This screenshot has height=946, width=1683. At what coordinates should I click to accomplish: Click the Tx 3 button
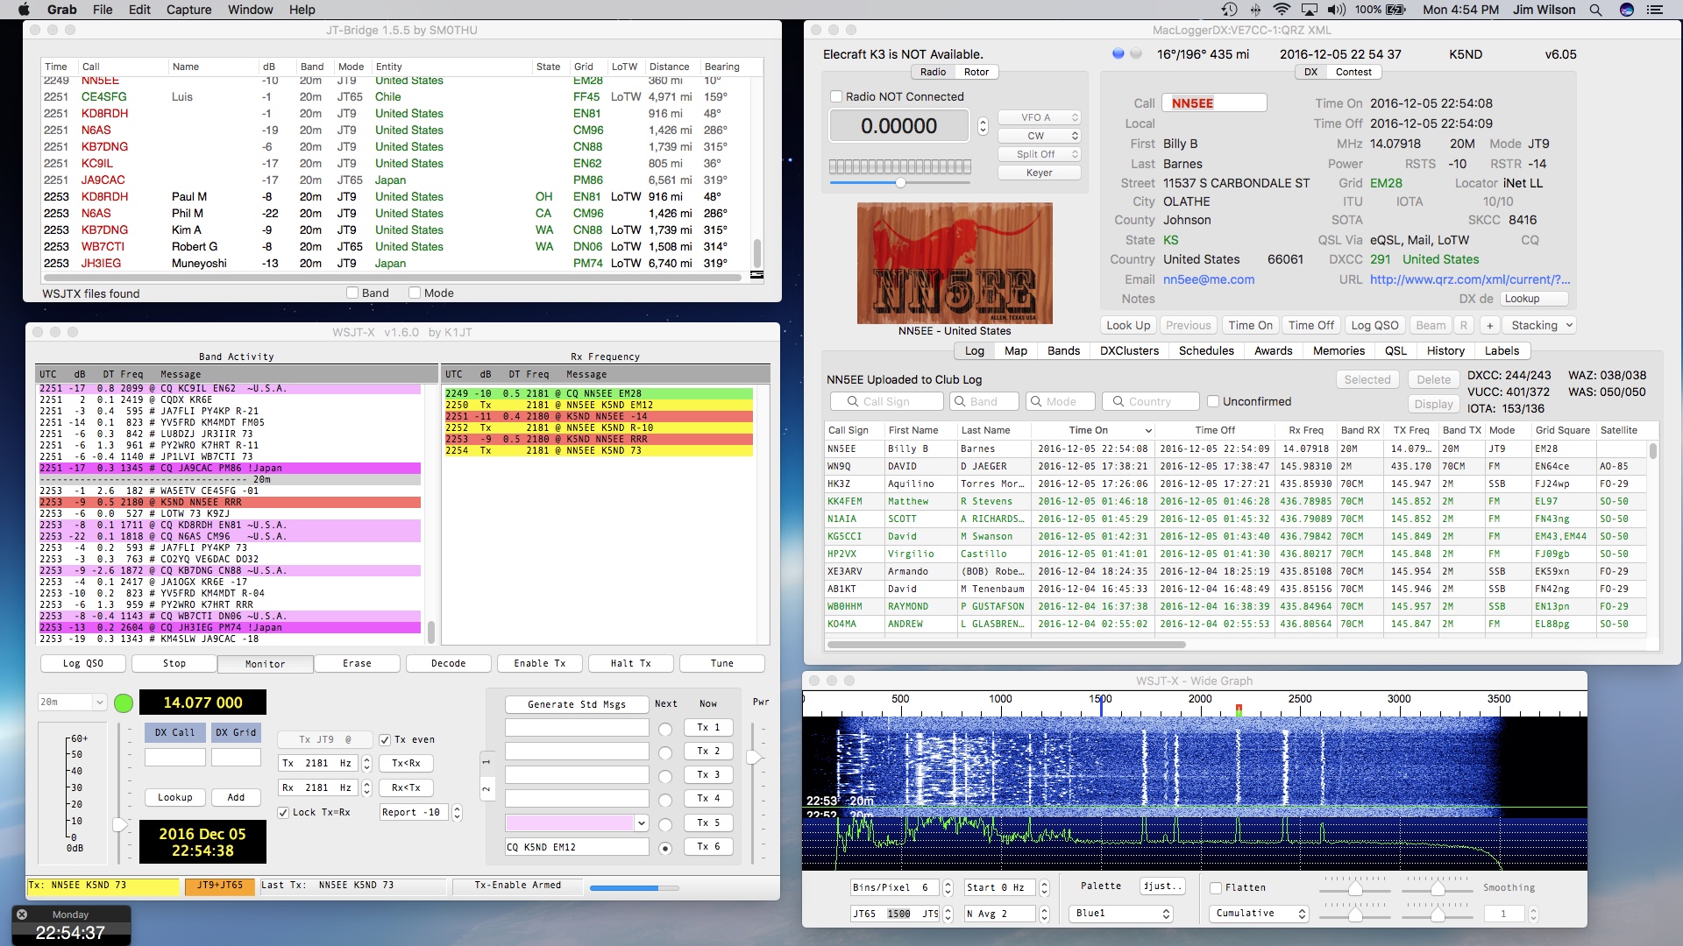pos(708,774)
